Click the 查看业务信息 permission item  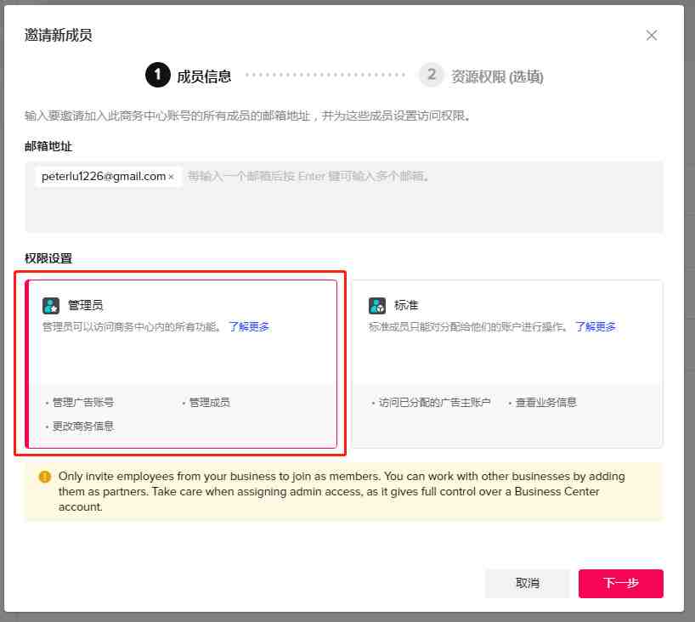coord(545,403)
